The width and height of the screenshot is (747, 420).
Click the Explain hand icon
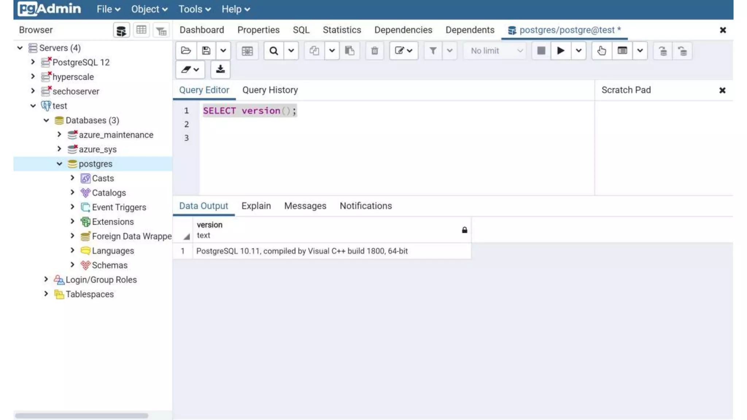pos(602,51)
